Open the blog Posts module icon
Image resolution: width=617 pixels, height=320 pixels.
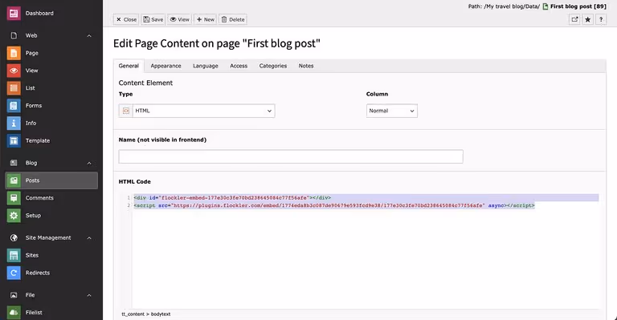pyautogui.click(x=14, y=180)
